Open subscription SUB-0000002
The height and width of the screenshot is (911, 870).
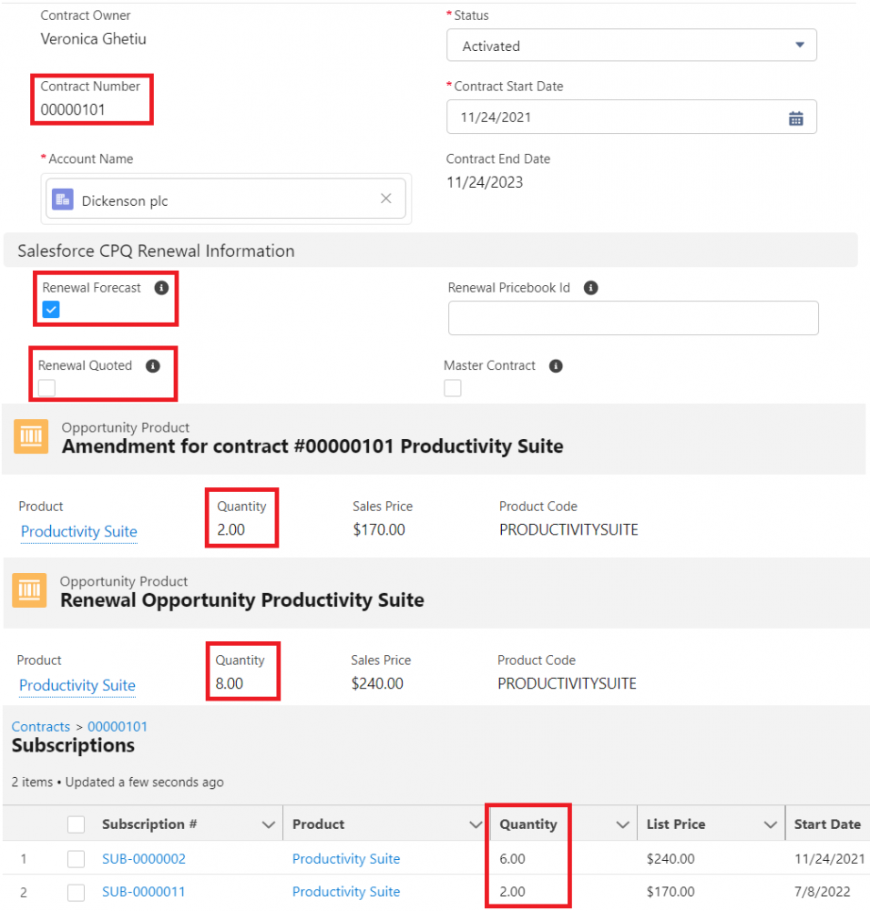pos(144,859)
